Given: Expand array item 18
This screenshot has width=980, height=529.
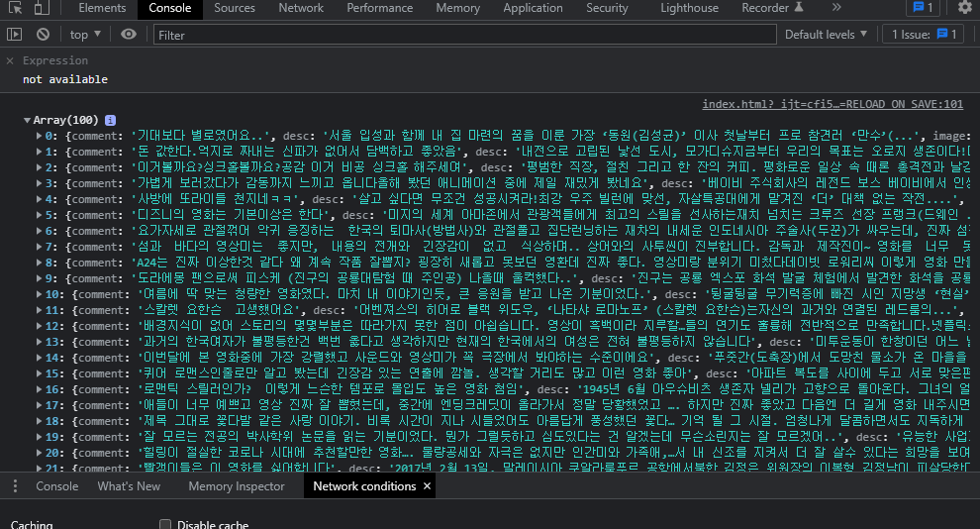Looking at the screenshot, I should pyautogui.click(x=39, y=421).
